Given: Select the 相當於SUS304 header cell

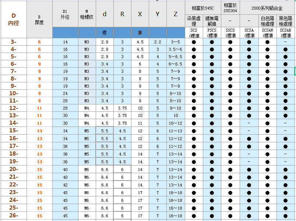Looking at the screenshot, I should click(230, 8).
